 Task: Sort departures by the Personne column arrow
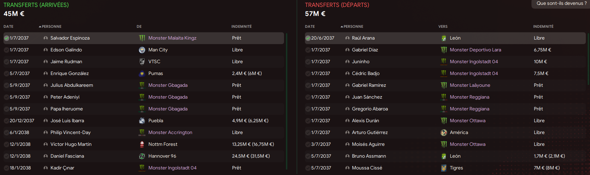[342, 26]
